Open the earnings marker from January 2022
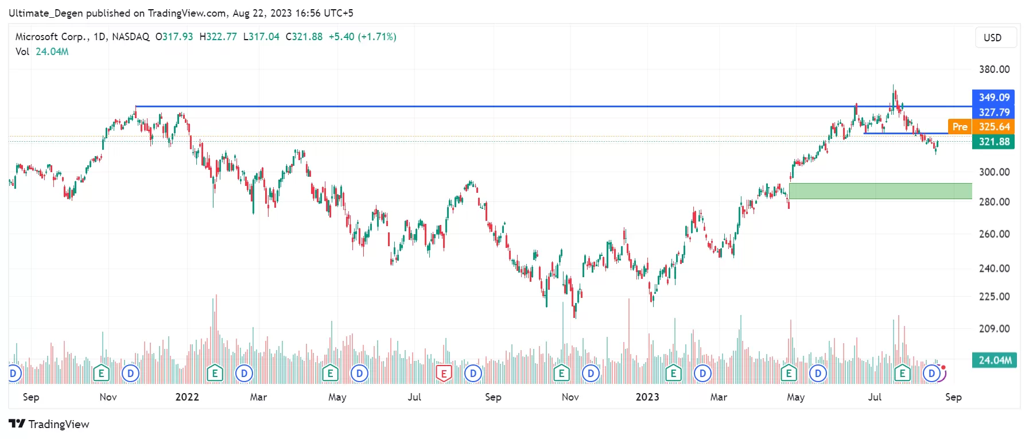The image size is (1029, 439). 215,374
